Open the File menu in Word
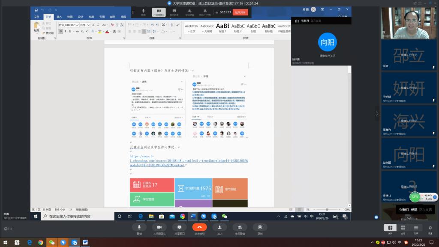The height and width of the screenshot is (247, 439). (x=37, y=17)
